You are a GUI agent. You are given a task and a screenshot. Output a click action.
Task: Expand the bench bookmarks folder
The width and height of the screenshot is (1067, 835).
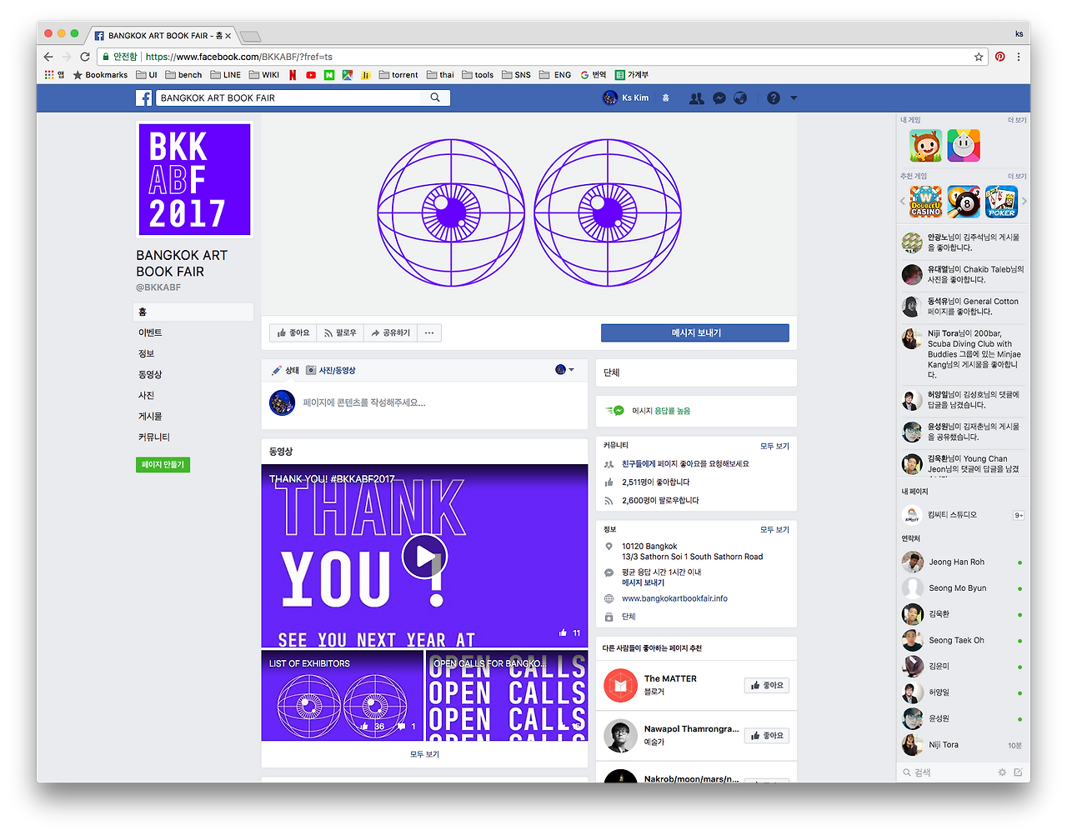tap(183, 75)
